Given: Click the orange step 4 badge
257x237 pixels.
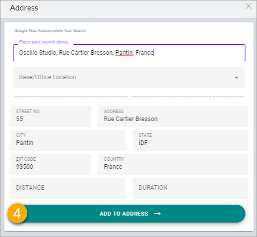Looking at the screenshot, I should (17, 213).
